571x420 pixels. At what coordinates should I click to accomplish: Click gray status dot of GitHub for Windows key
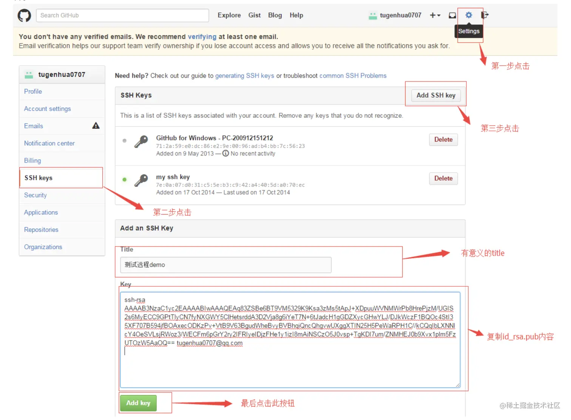click(125, 141)
